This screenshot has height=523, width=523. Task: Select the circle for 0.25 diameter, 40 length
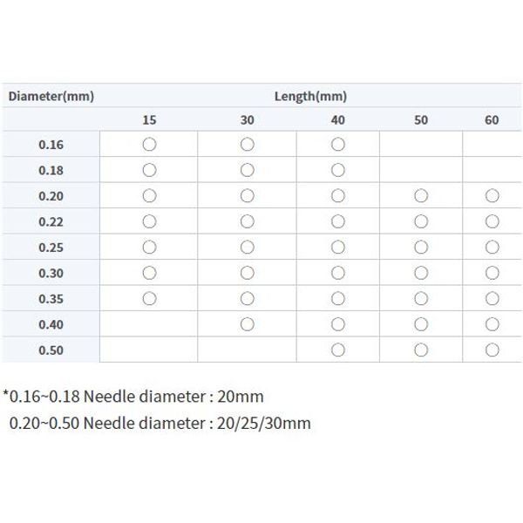point(338,248)
